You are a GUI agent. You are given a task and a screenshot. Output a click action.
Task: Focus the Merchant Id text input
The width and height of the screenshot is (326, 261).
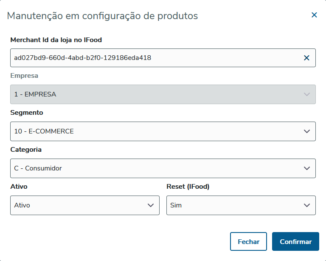pyautogui.click(x=153, y=58)
